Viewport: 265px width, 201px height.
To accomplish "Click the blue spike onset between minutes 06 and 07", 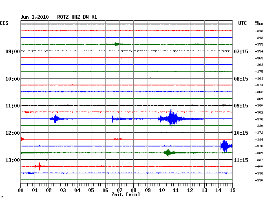I will 113,119.
